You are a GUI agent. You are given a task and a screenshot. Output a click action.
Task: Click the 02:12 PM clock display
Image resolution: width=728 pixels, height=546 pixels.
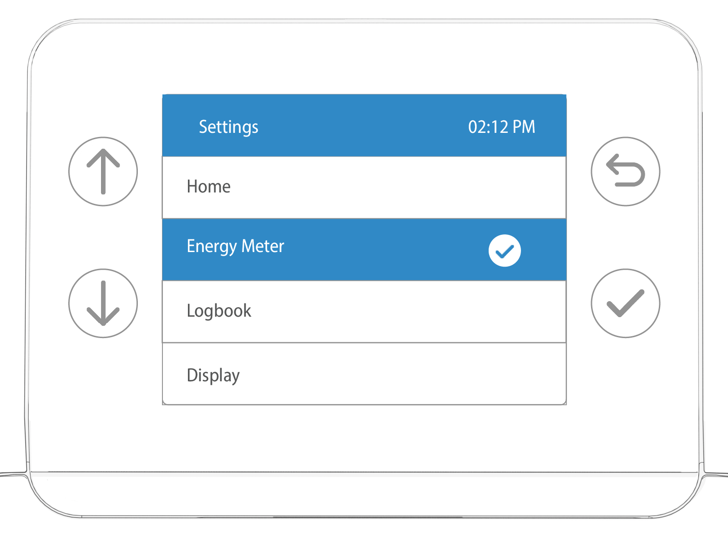click(501, 127)
